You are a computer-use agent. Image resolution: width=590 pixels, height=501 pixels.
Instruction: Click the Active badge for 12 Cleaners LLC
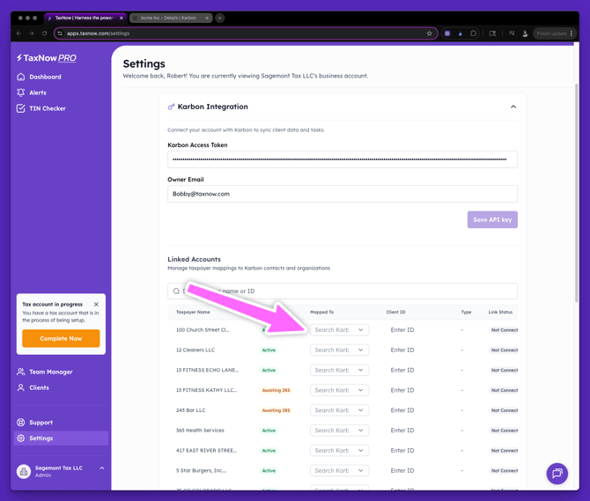(269, 350)
